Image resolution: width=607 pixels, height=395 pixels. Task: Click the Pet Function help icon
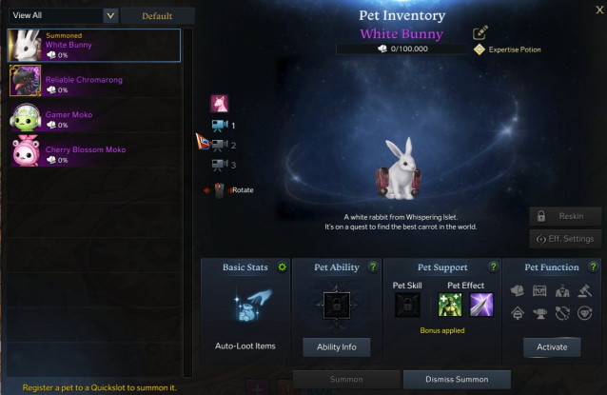click(593, 267)
